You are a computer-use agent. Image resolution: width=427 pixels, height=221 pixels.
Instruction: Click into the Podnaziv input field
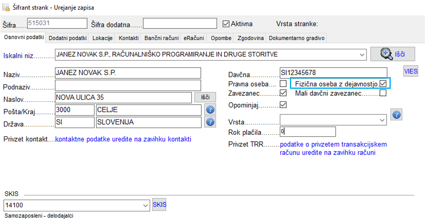[x=128, y=85]
